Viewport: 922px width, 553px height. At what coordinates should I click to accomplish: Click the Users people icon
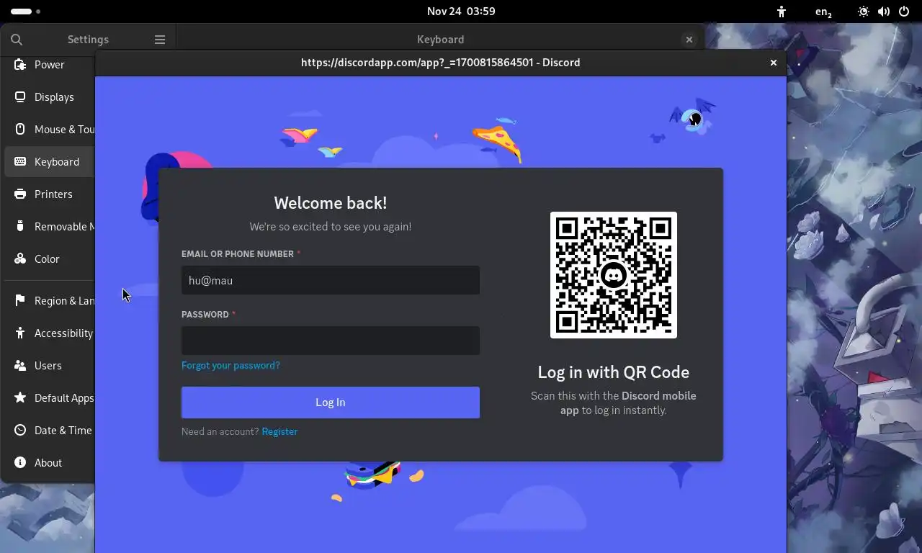pyautogui.click(x=20, y=366)
